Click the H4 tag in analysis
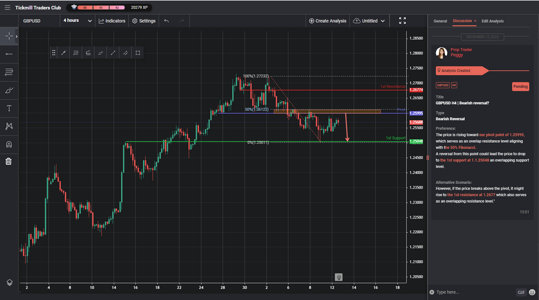The image size is (539, 300). (454, 85)
